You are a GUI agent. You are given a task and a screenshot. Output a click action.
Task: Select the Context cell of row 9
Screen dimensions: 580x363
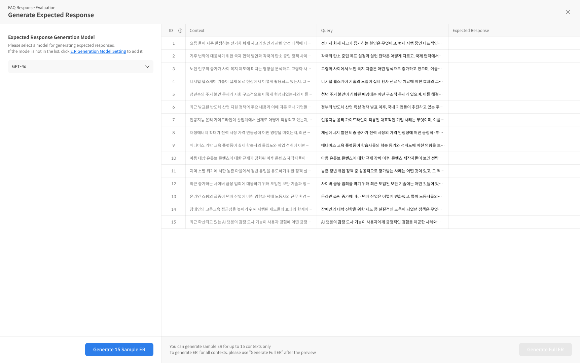(250, 146)
